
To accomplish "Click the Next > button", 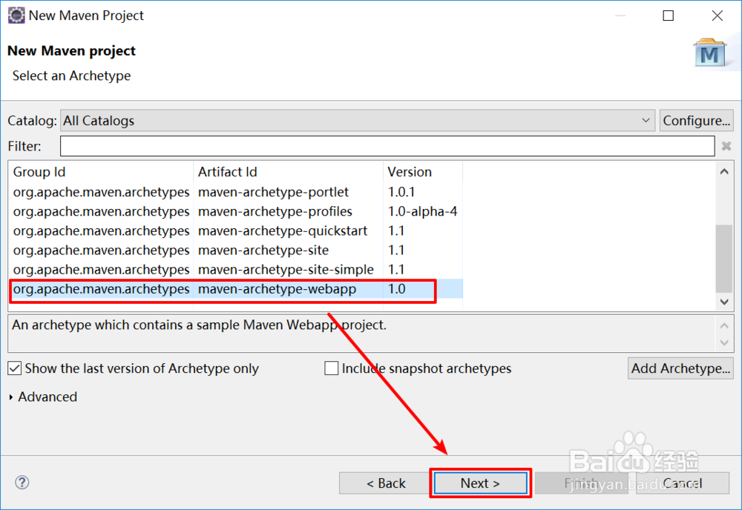I will point(480,483).
